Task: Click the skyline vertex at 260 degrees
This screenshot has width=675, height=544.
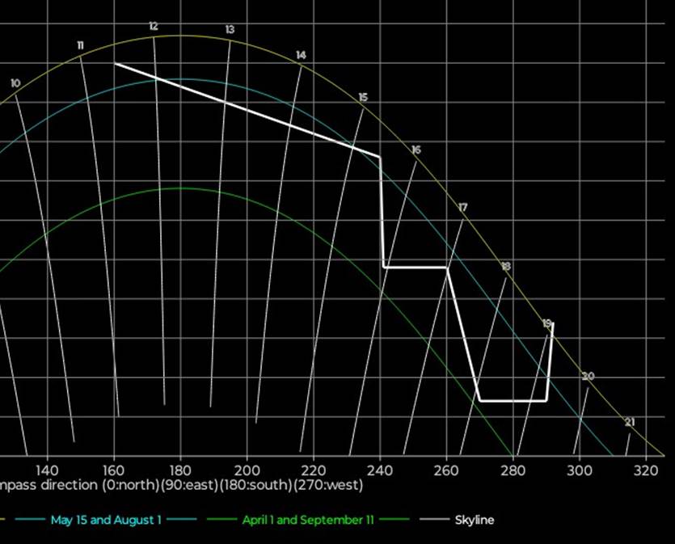Action: click(447, 267)
